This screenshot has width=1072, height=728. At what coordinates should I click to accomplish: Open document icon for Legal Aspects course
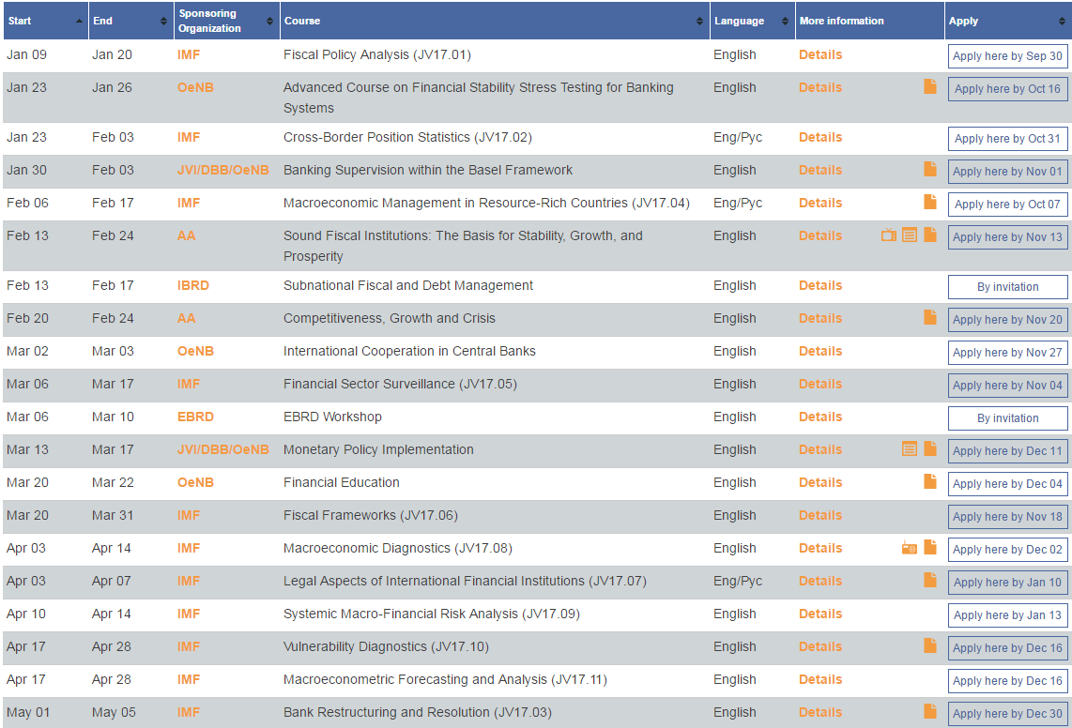pyautogui.click(x=930, y=580)
